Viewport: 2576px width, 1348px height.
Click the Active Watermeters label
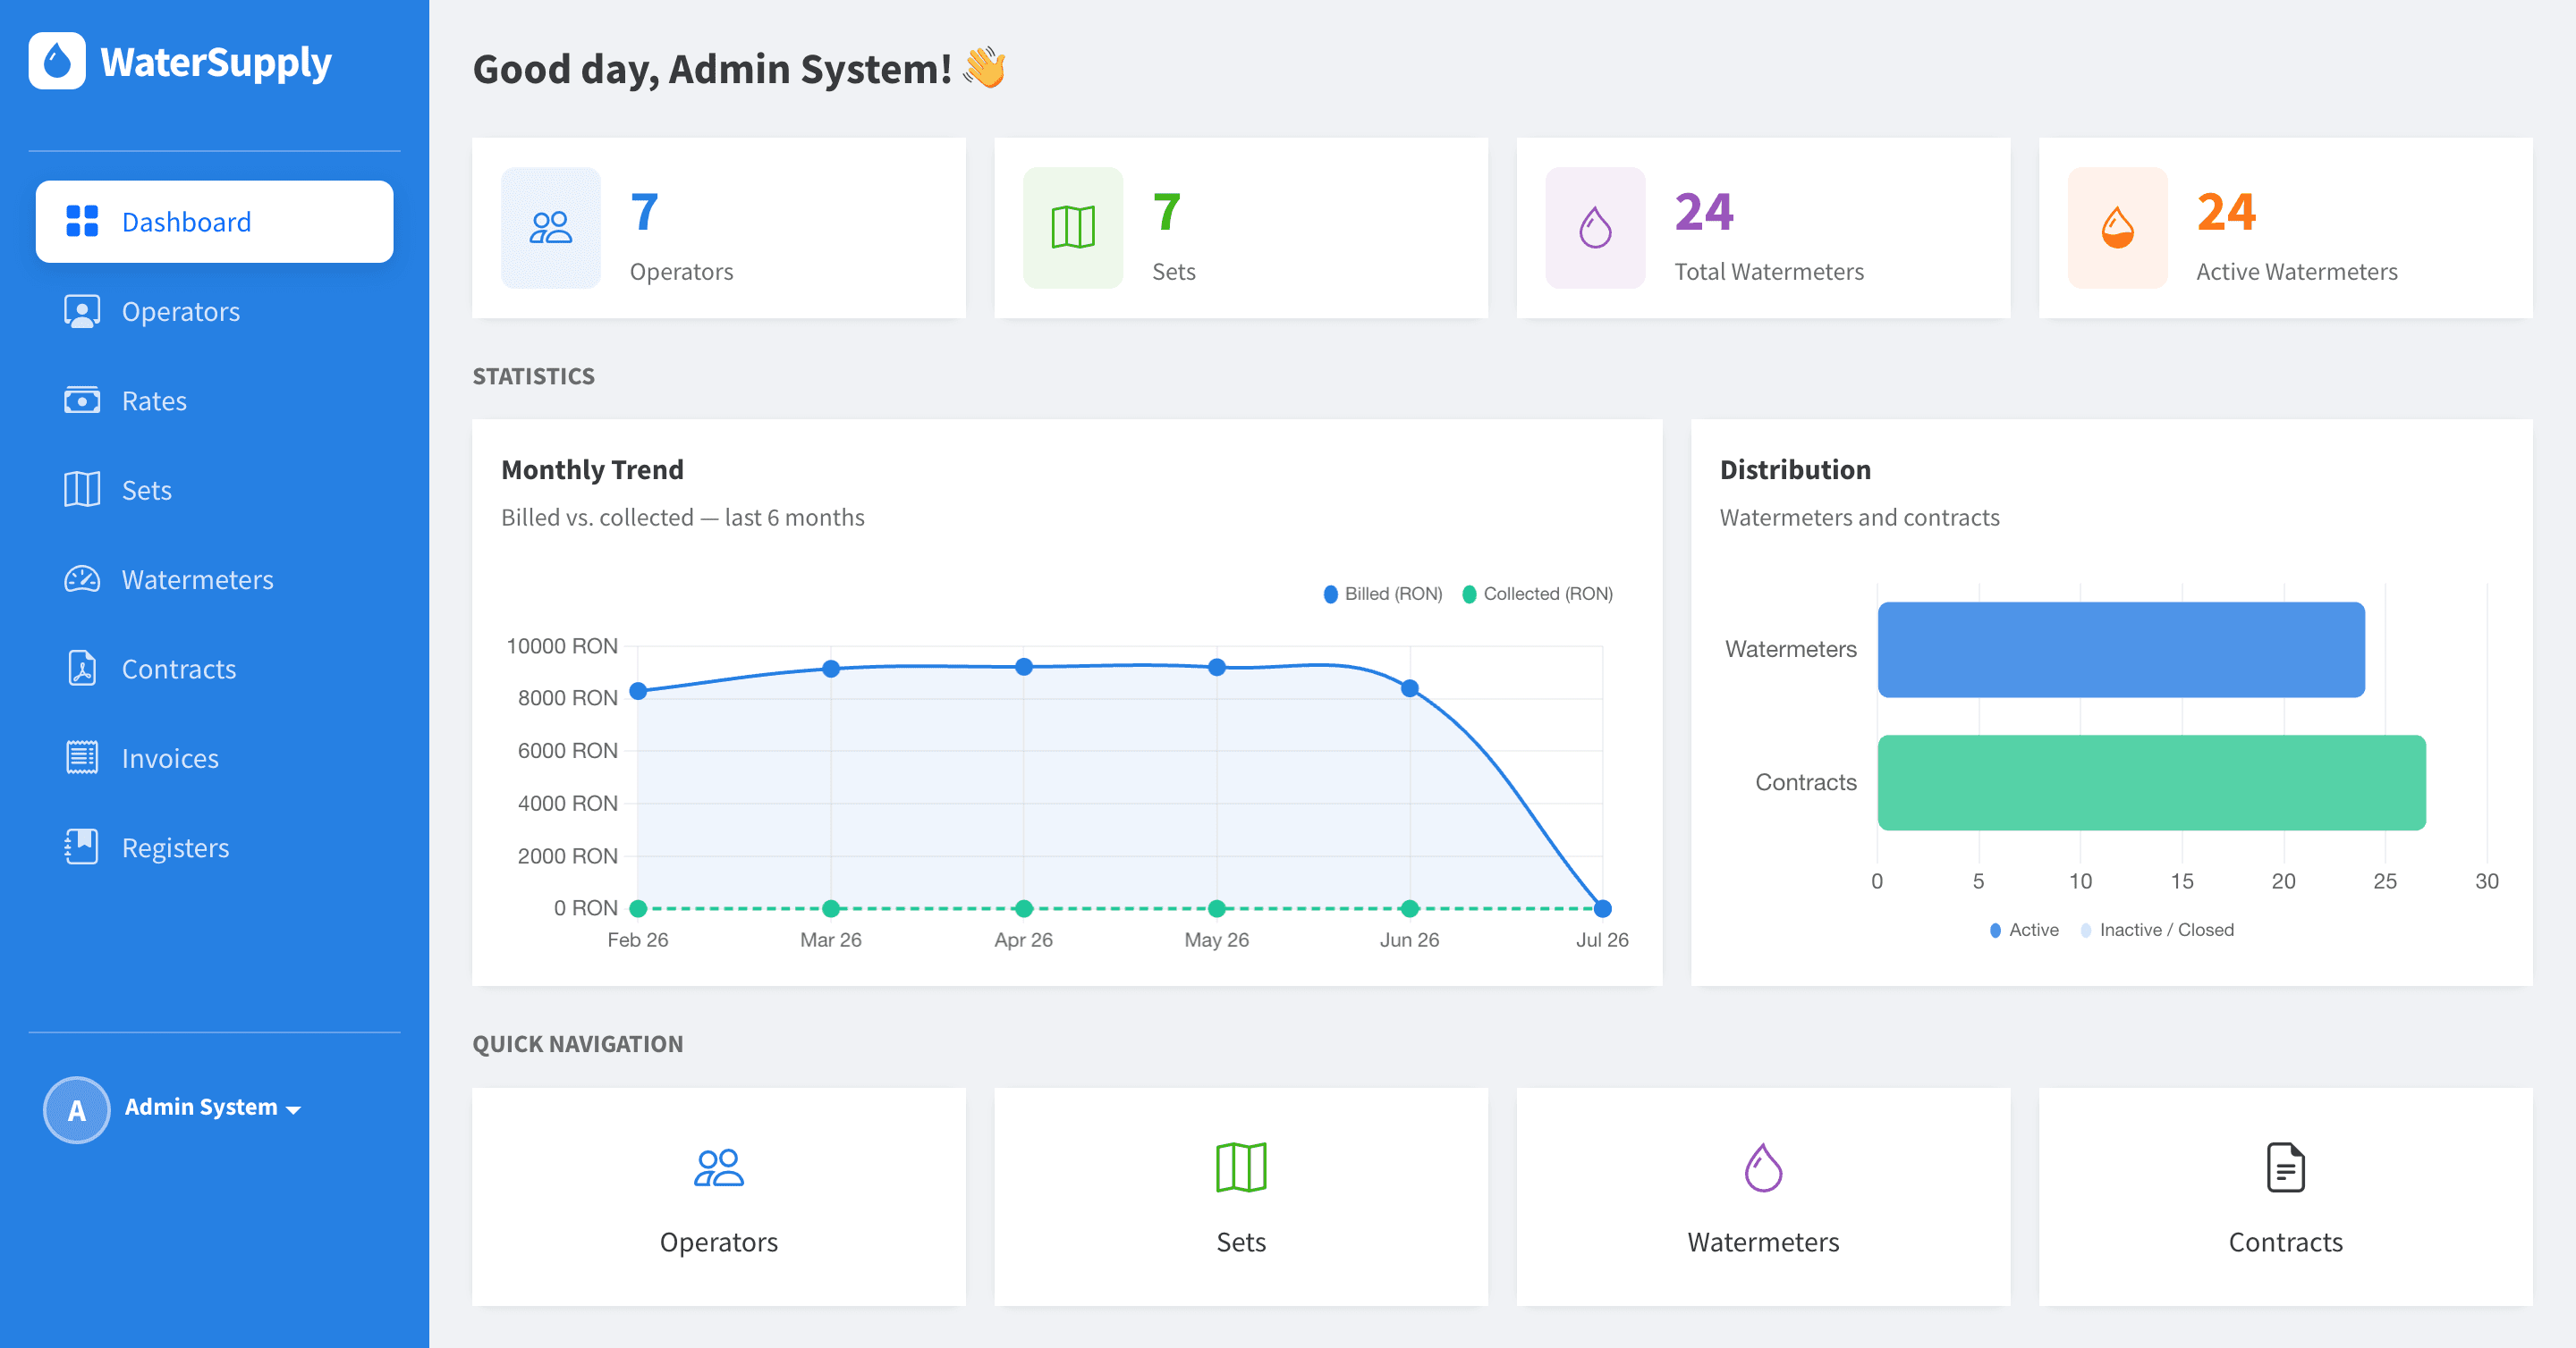(x=2296, y=272)
